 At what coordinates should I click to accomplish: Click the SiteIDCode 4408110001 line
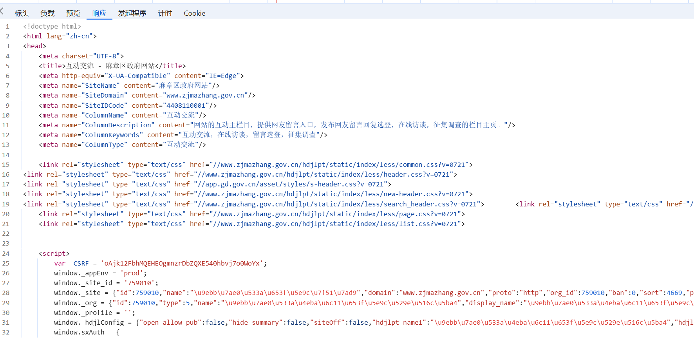click(x=128, y=105)
